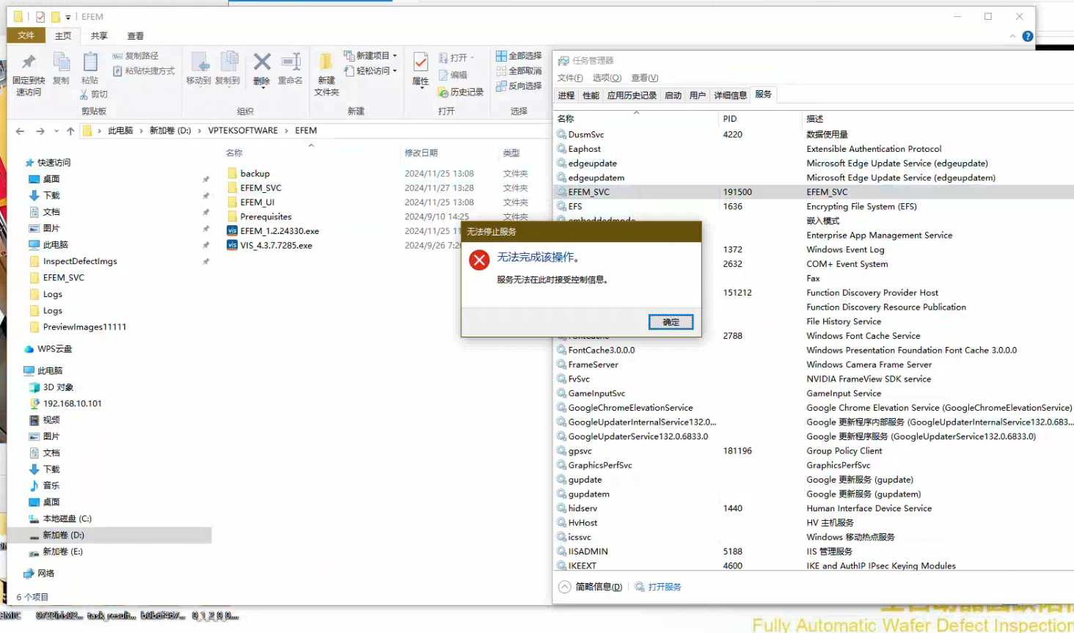Viewport: 1074px width, 633px height.
Task: Click Paste shortcut (粘贴快捷方式)
Action: coord(144,71)
